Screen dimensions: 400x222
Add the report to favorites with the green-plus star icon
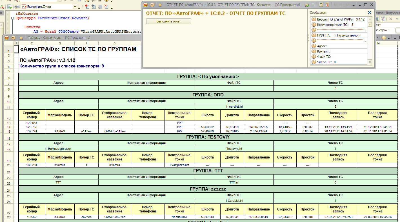click(x=307, y=5)
